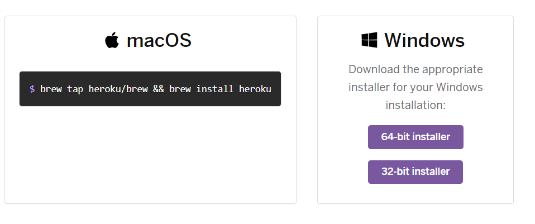Click the final heroku word in the command

(x=255, y=89)
